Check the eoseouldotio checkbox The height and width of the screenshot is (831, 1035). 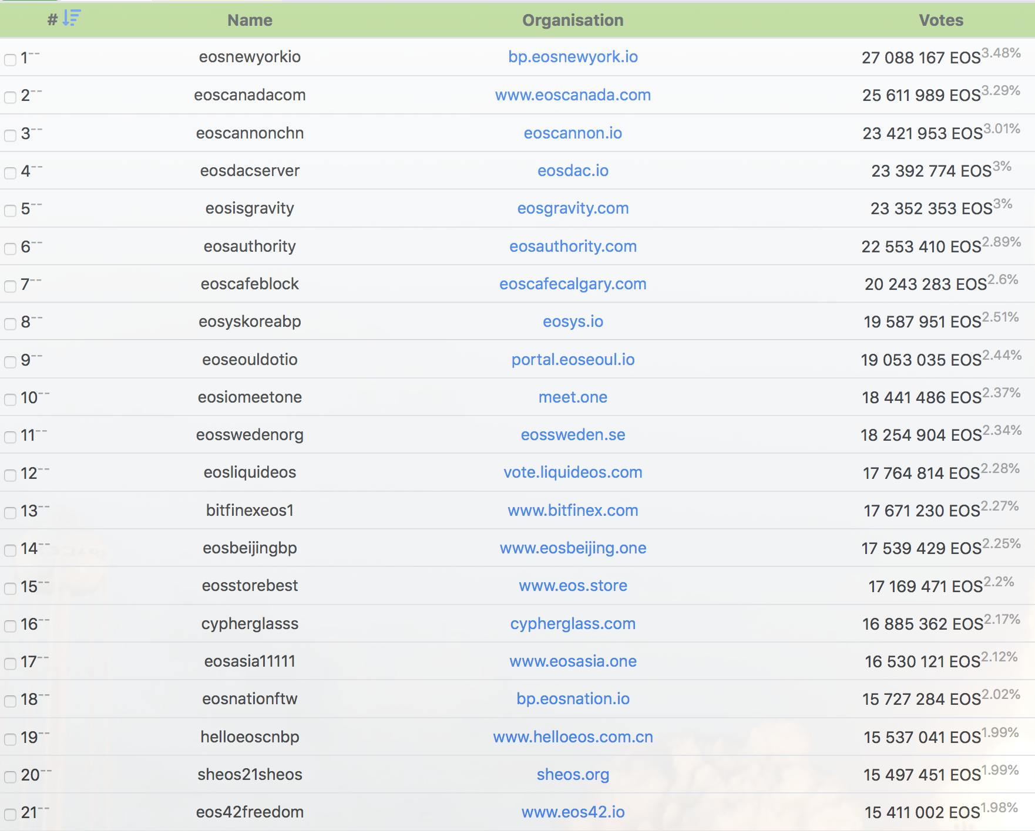(10, 362)
